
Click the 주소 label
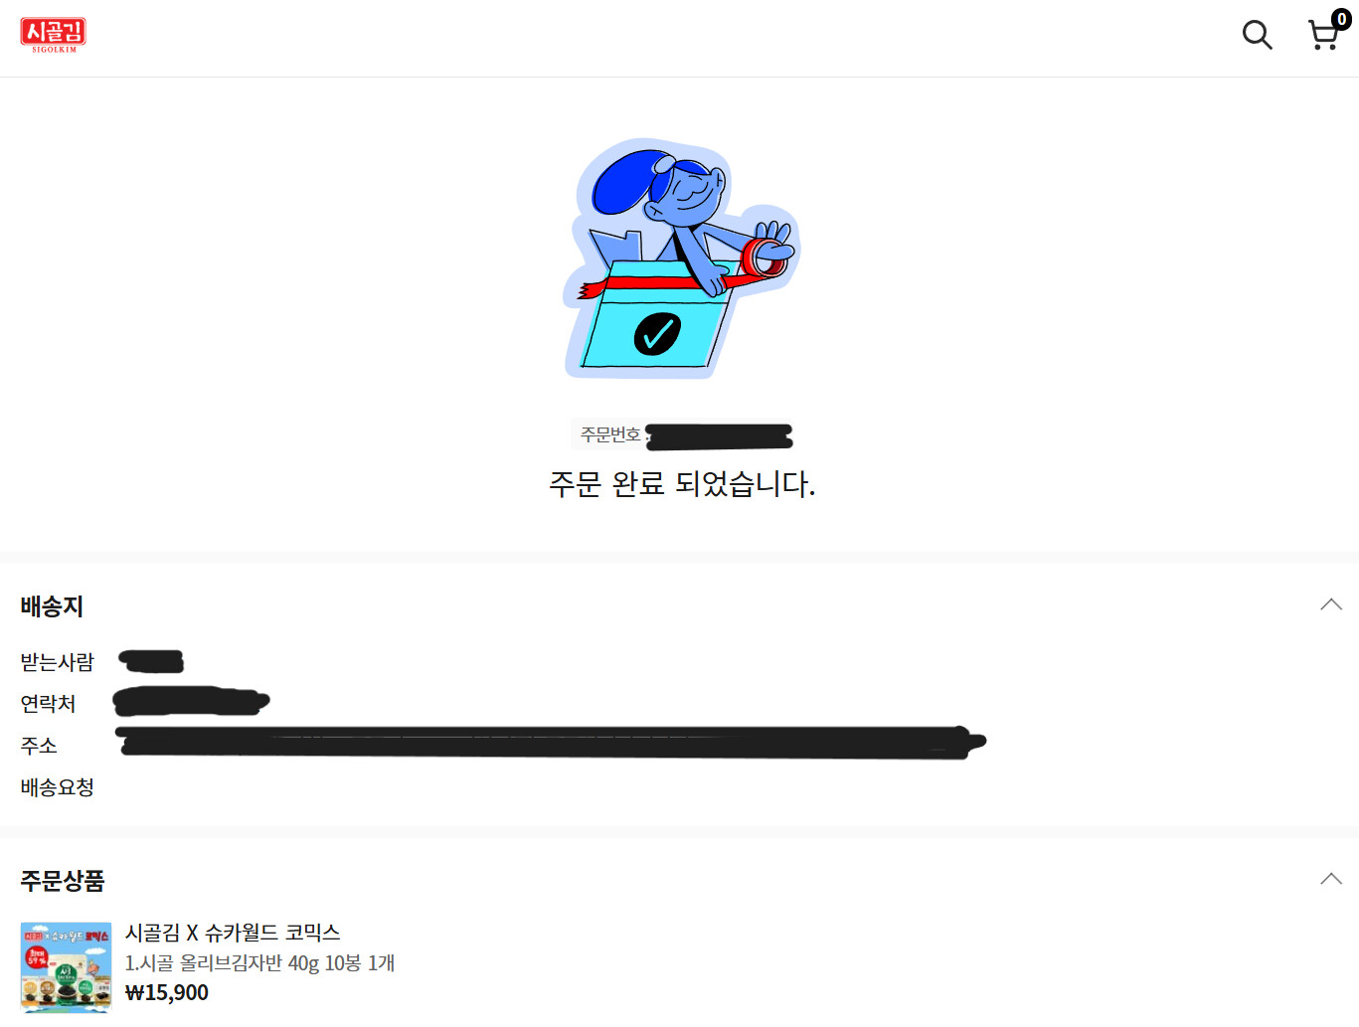39,746
